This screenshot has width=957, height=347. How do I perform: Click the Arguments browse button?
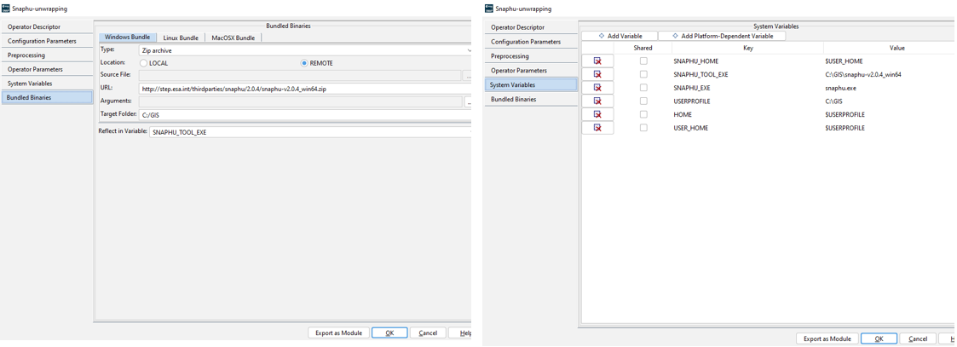coord(468,102)
